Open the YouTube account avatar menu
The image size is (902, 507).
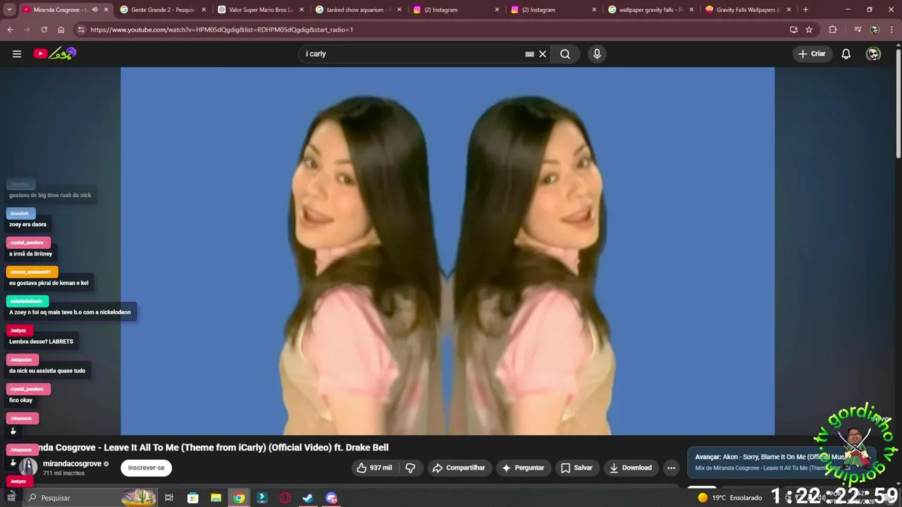[874, 54]
